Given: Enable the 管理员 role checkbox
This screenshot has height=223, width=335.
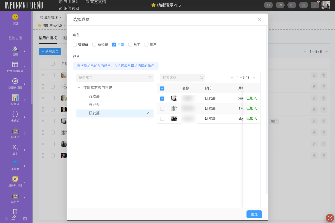Looking at the screenshot, I should point(75,44).
